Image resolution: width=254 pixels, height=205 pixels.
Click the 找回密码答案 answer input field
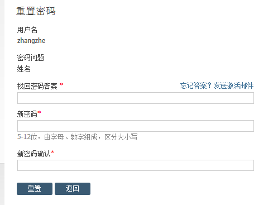pyautogui.click(x=136, y=98)
